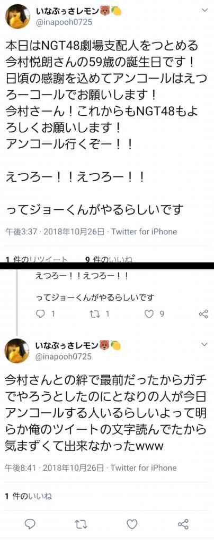Retweet the quoted tweet showing 1 retweet

click(x=99, y=314)
